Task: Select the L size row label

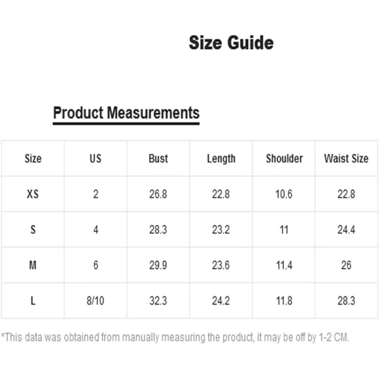Action: pyautogui.click(x=33, y=301)
